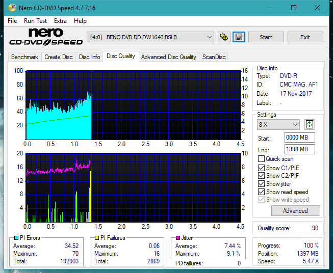
Task: Switch to the Advanced Disc Quality tab
Action: click(169, 57)
